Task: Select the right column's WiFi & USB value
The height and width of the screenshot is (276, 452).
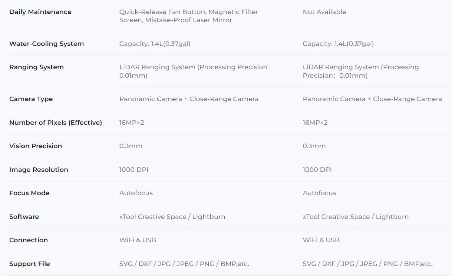Action: [321, 240]
